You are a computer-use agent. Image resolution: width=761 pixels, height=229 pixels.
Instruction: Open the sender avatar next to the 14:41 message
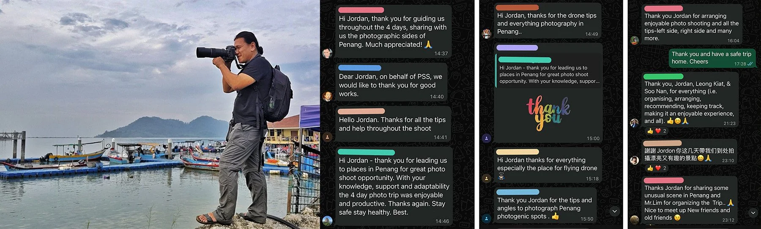(x=327, y=137)
